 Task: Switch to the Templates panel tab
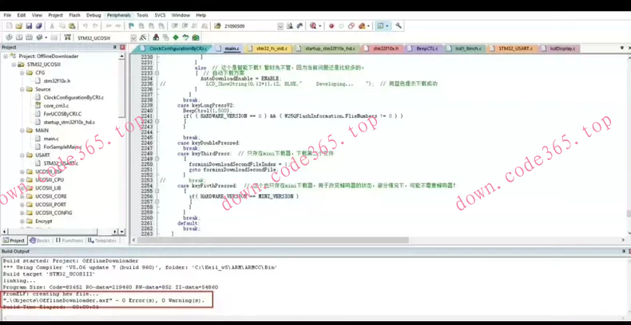pyautogui.click(x=102, y=241)
